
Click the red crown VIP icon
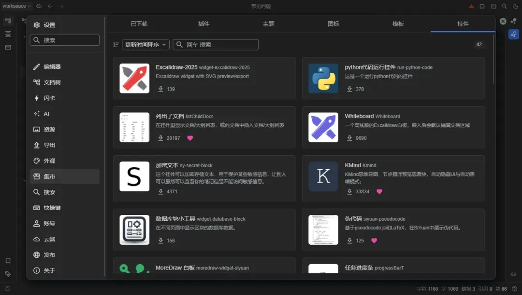(471, 6)
